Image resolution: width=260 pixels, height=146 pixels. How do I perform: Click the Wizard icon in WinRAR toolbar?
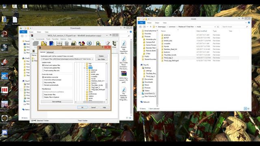82,44
